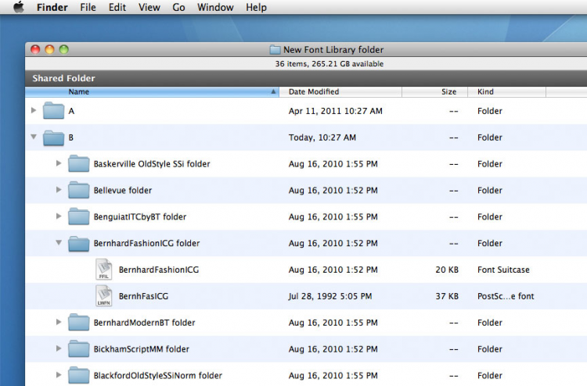
Task: Select the BernhFasICG PostScript font file icon
Action: (103, 296)
